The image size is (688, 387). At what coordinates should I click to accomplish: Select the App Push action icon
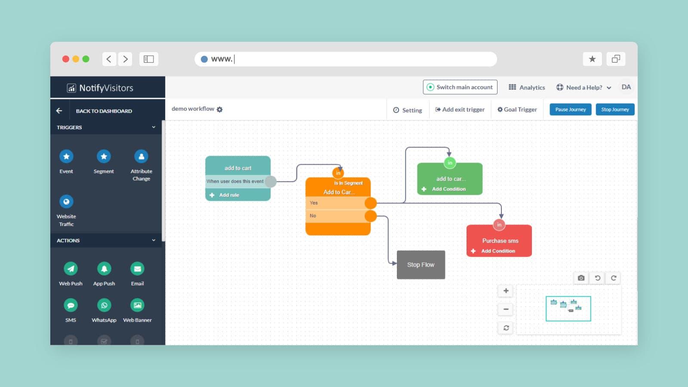[104, 269]
